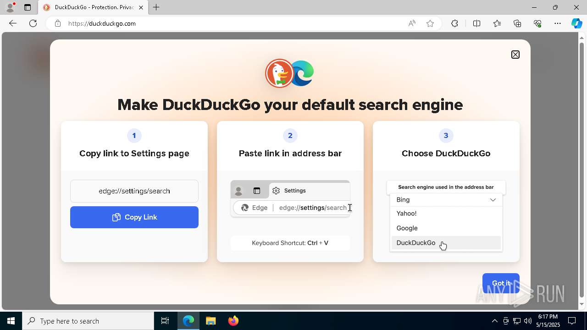Open network icon in system tray
The image size is (587, 330).
(x=516, y=321)
